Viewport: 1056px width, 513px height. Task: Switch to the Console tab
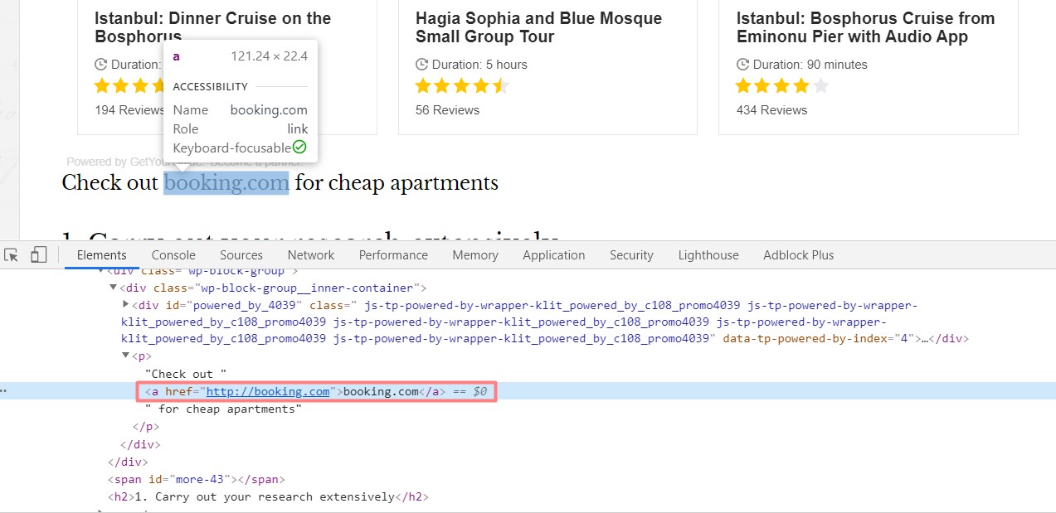173,254
